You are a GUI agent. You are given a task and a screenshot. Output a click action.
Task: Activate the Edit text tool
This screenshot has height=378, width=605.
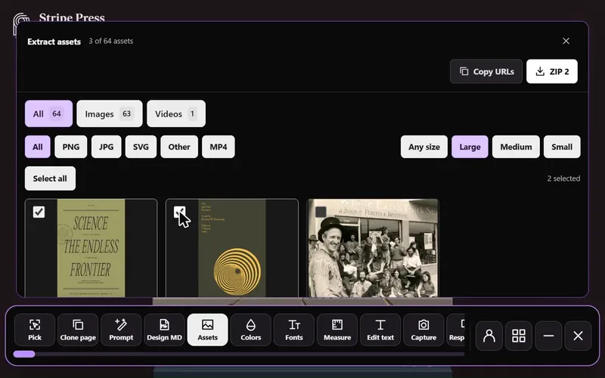[380, 330]
